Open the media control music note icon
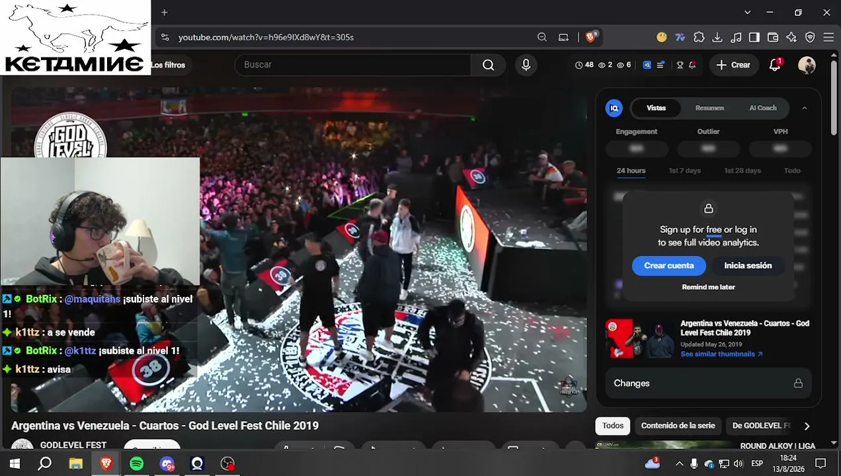The image size is (841, 476). (x=735, y=37)
